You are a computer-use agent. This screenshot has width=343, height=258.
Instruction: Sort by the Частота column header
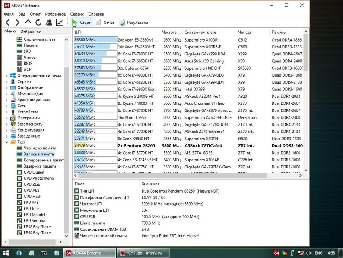coord(171,32)
